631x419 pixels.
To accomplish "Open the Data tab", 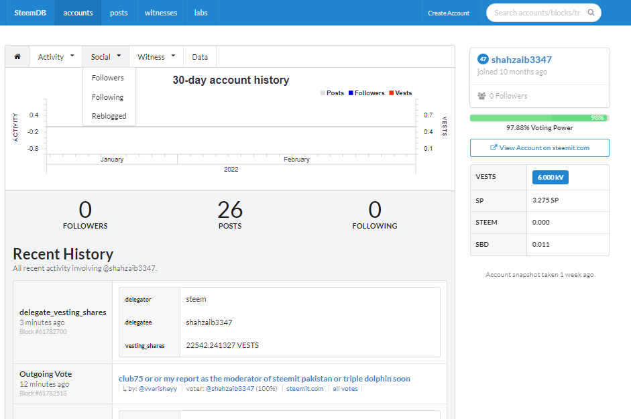I will pos(200,57).
